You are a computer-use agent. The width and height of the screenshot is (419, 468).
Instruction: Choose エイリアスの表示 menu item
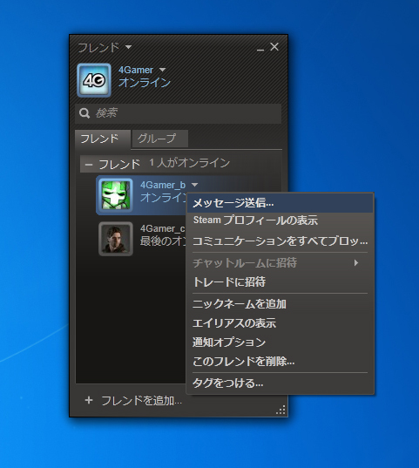(x=280, y=323)
